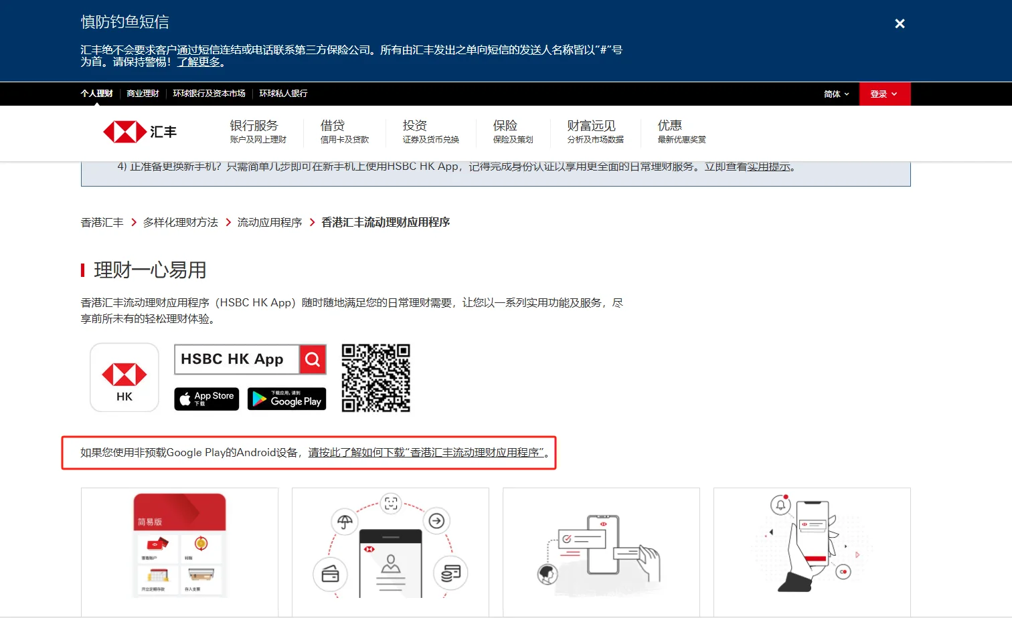Expand the red 登录 dropdown
1012x618 pixels.
[884, 94]
